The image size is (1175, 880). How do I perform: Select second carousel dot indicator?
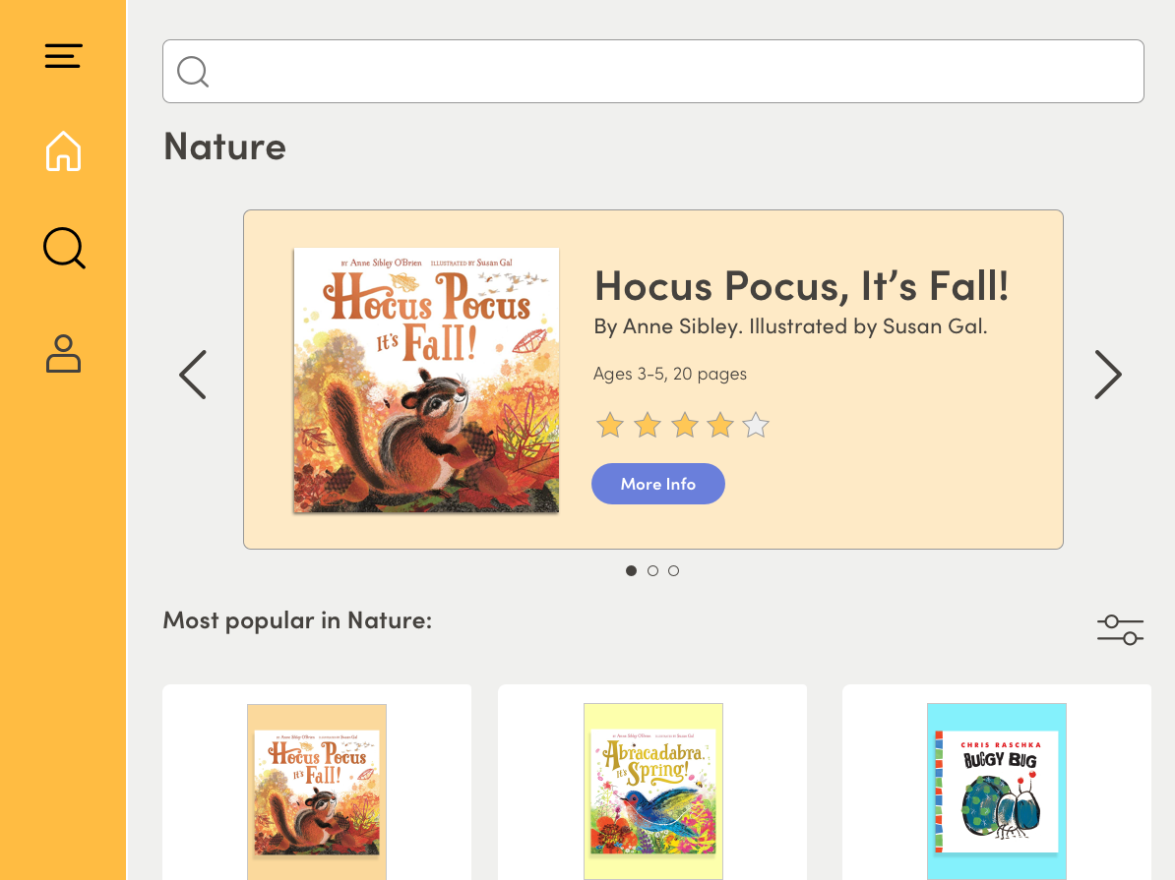coord(652,570)
